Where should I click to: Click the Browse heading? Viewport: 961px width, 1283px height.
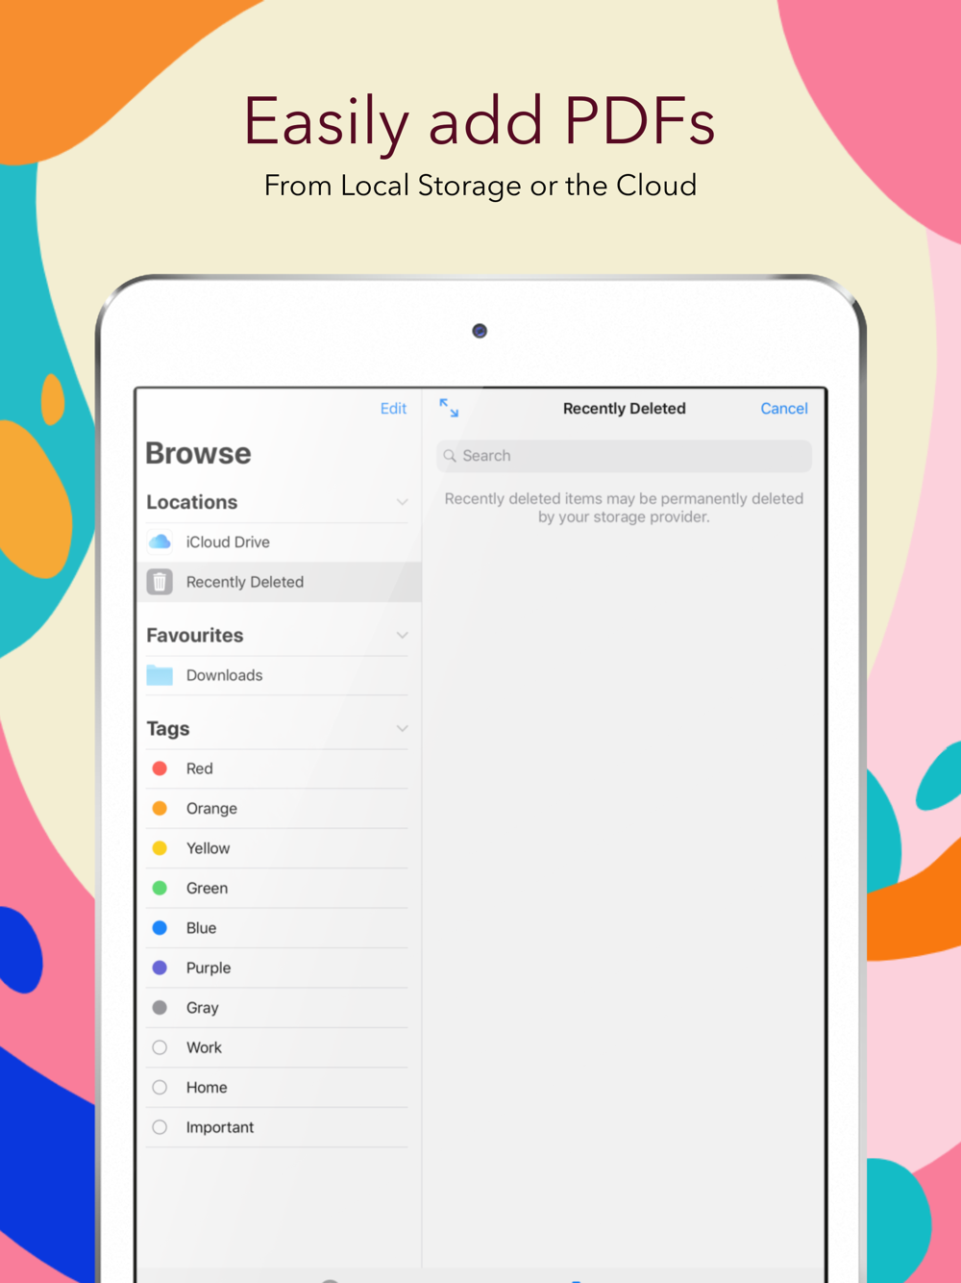[198, 453]
